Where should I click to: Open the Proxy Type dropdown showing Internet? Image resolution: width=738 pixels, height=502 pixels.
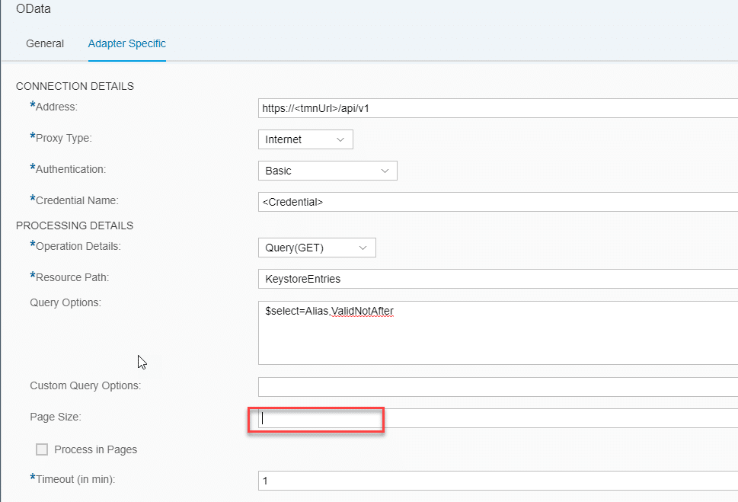click(305, 139)
